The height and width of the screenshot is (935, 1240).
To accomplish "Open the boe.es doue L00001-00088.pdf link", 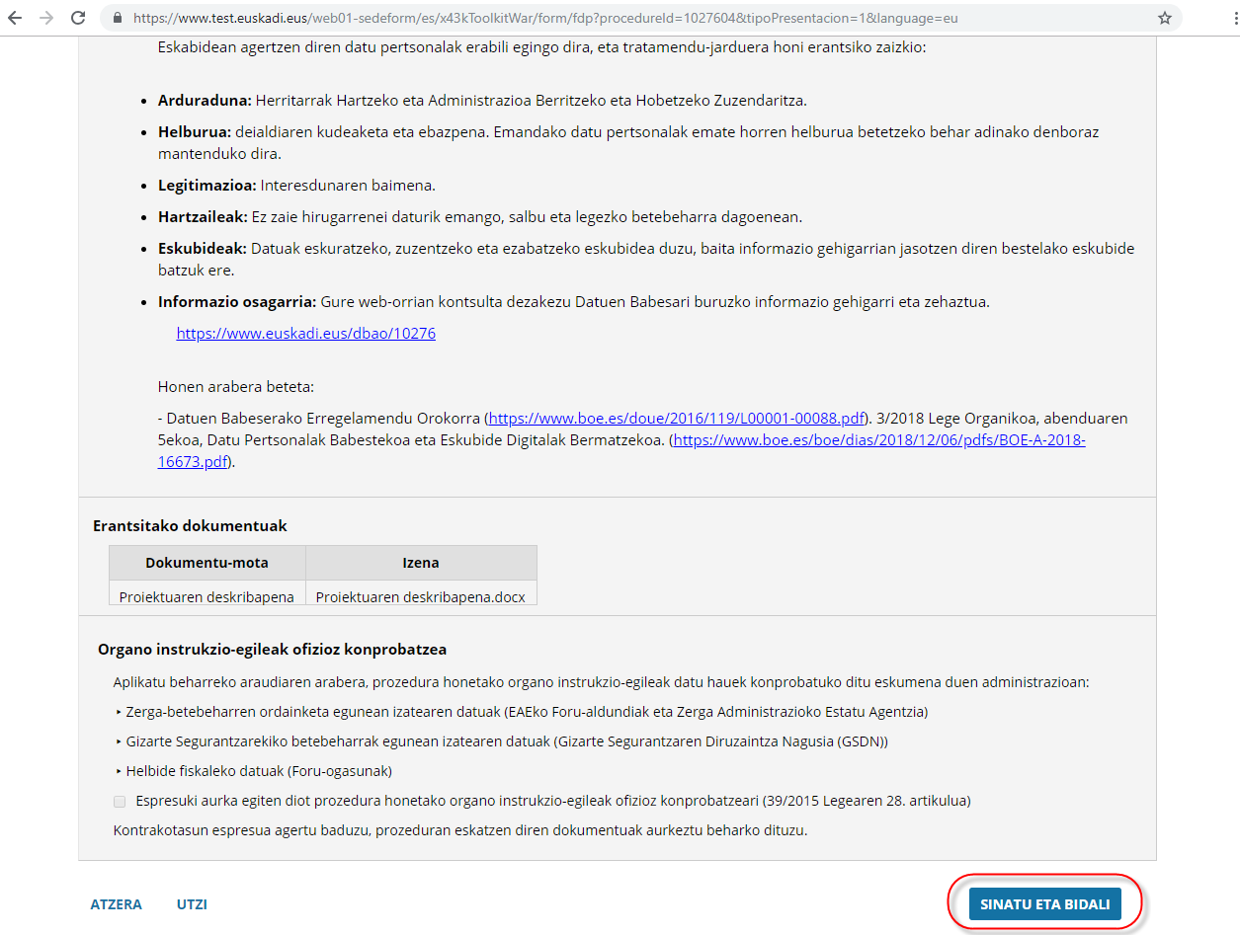I will point(677,418).
